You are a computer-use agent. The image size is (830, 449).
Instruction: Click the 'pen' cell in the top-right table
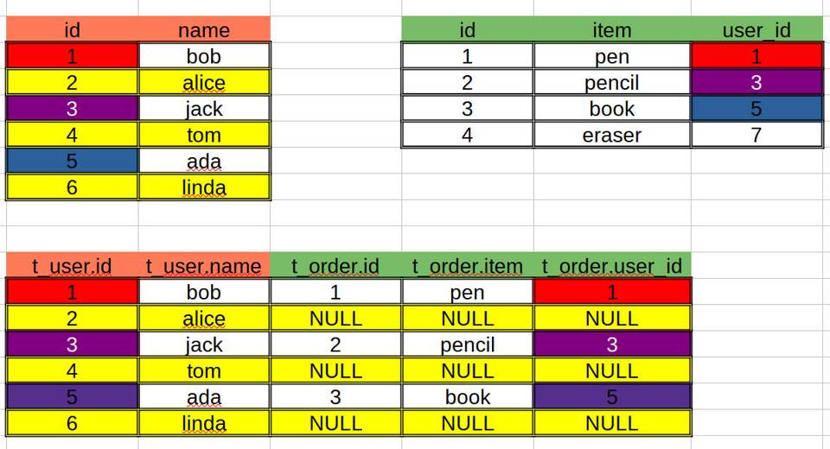[612, 56]
